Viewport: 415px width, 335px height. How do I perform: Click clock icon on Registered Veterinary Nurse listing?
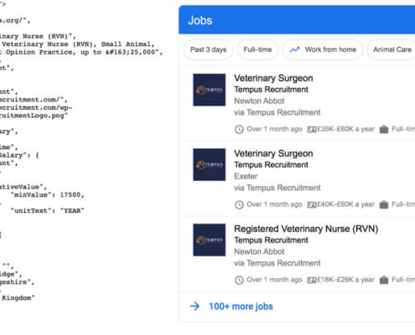239,280
